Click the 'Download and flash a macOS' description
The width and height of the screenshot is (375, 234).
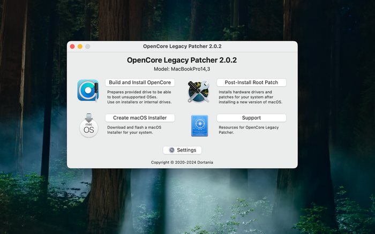pos(134,130)
